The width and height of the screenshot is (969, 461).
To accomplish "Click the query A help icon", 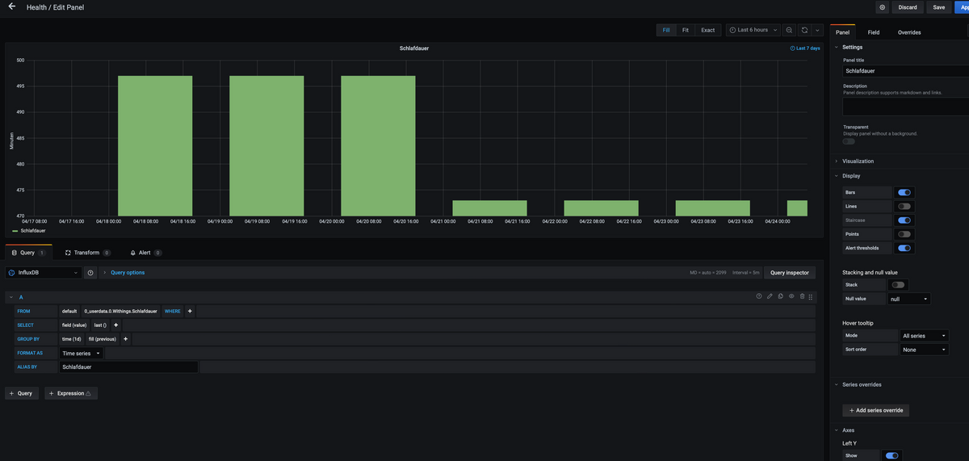I will (x=759, y=296).
